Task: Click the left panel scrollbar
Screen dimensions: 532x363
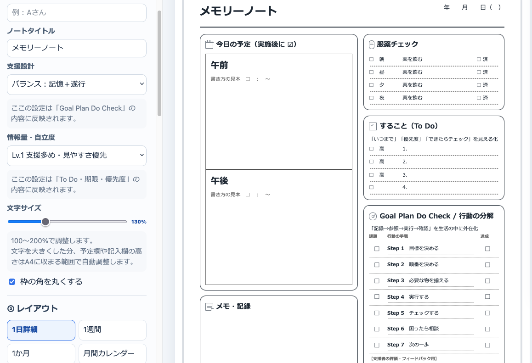Action: [159, 63]
